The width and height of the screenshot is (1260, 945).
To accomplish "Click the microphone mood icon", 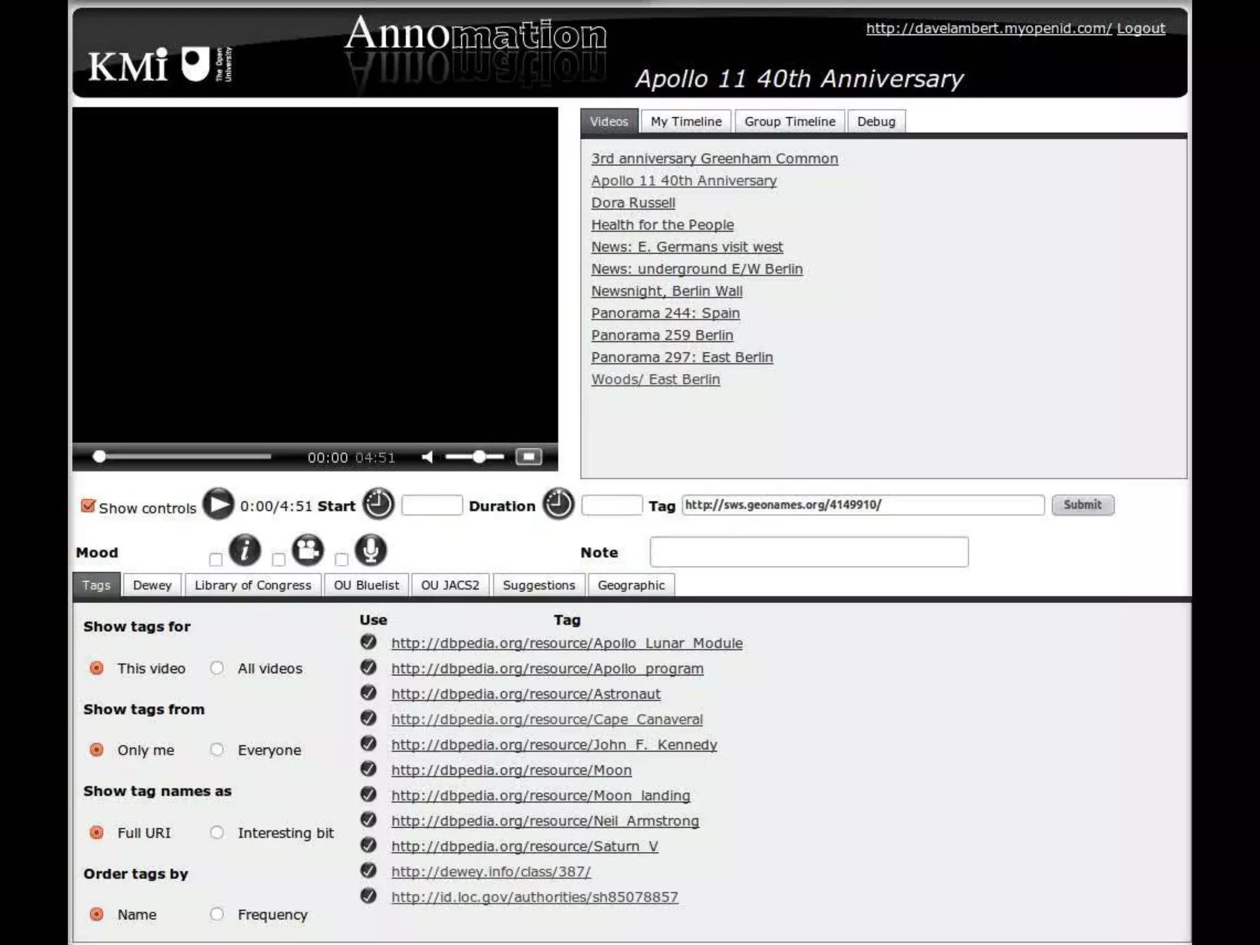I will pos(370,550).
